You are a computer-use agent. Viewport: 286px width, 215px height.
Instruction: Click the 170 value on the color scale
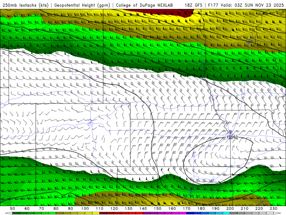(x=187, y=209)
